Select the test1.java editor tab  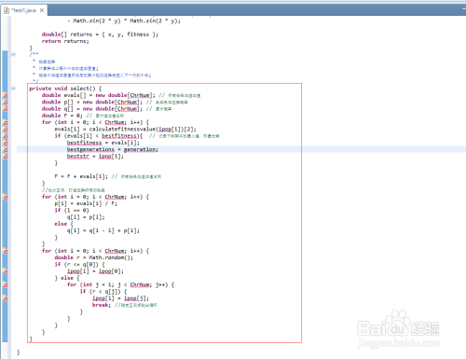(x=24, y=10)
